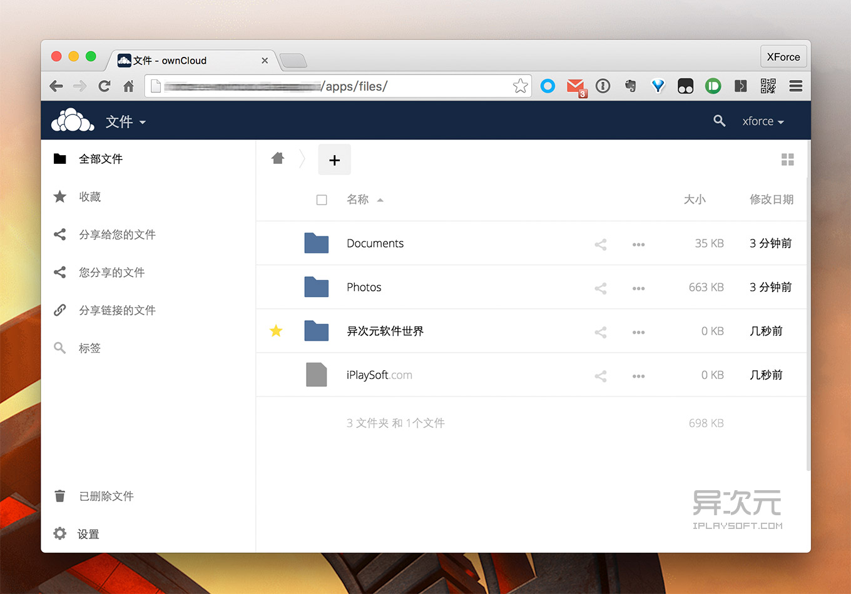Change sort order using the 名称 arrow
The height and width of the screenshot is (594, 851).
click(380, 200)
